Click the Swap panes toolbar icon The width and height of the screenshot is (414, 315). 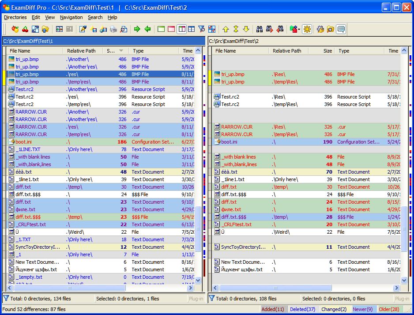tap(60, 29)
